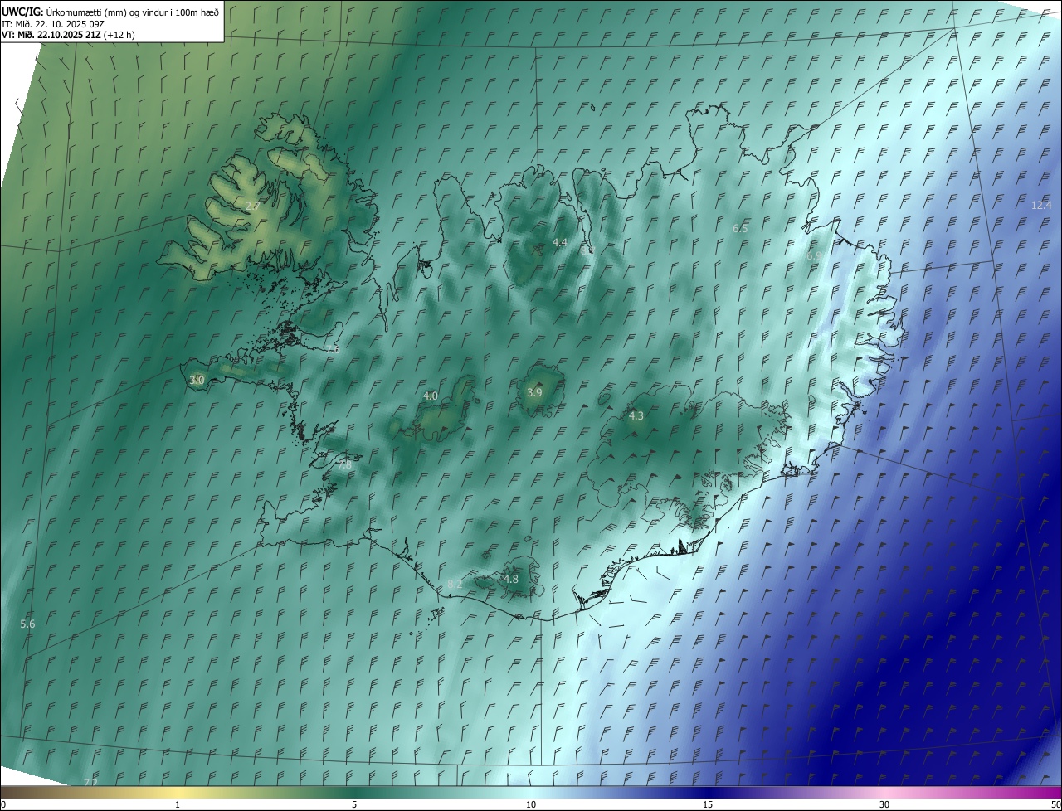Click the 6.5 value in the northeast
Image resolution: width=1062 pixels, height=811 pixels.
pyautogui.click(x=741, y=228)
